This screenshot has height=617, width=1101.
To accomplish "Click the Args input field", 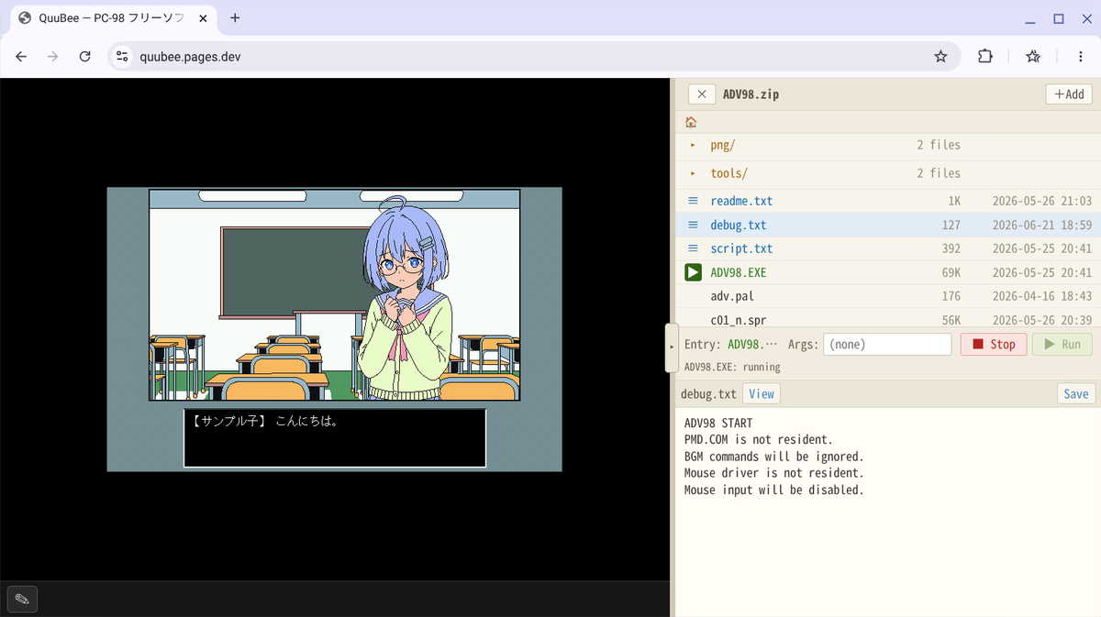I will tap(887, 345).
